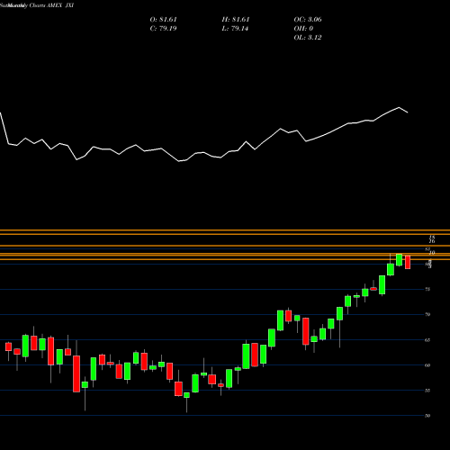
Task: Click the open price value O: 81.61
Action: (x=163, y=20)
